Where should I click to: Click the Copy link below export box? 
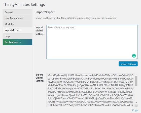(135, 110)
